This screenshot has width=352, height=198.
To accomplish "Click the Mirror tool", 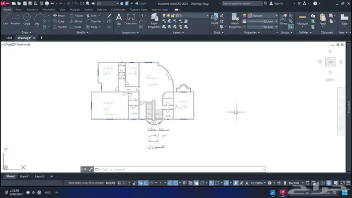I will [x=76, y=21].
